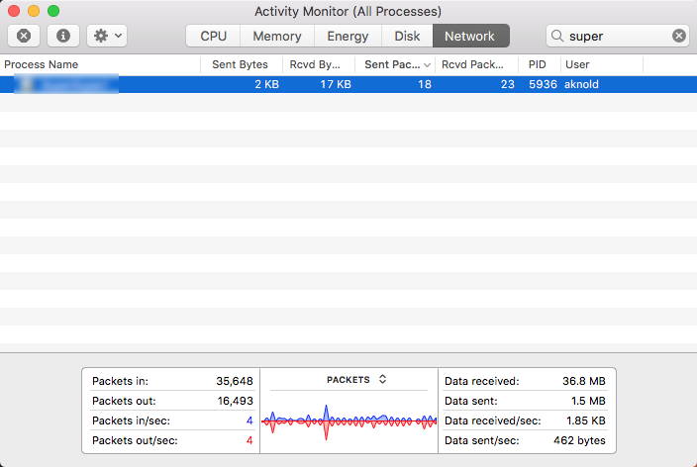Image resolution: width=697 pixels, height=467 pixels.
Task: Switch to the CPU tab
Action: 213,36
